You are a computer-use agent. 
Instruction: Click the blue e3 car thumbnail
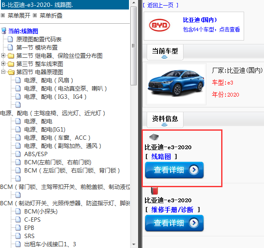(176, 84)
